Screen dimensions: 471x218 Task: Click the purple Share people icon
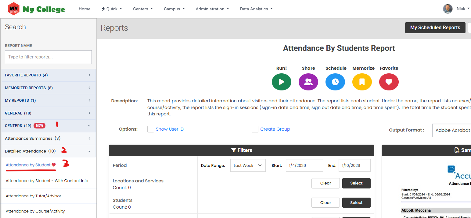[308, 82]
